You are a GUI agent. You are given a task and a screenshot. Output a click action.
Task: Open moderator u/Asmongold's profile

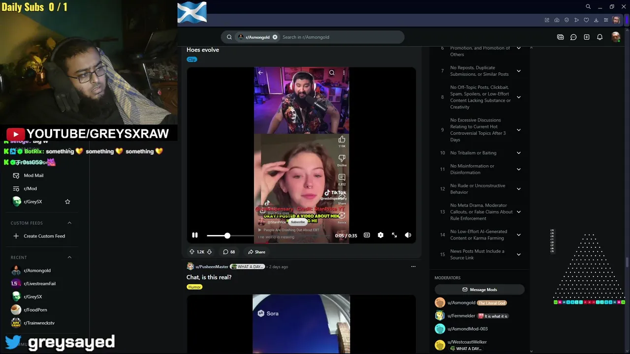[x=461, y=303]
